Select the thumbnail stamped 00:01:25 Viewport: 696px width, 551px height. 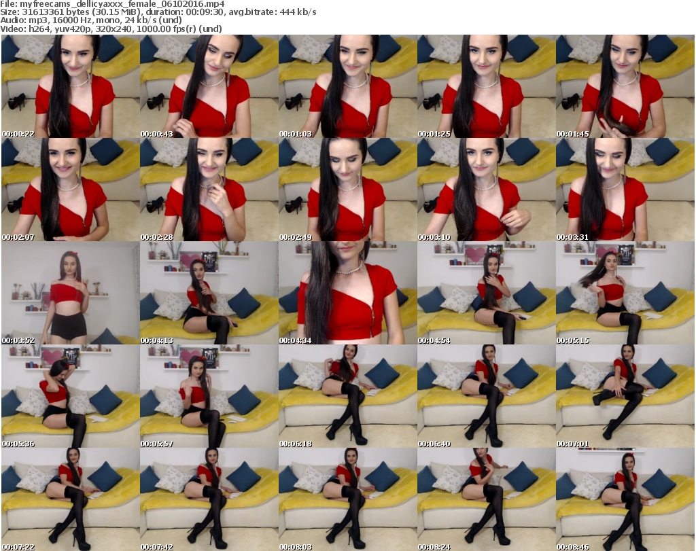click(x=486, y=86)
